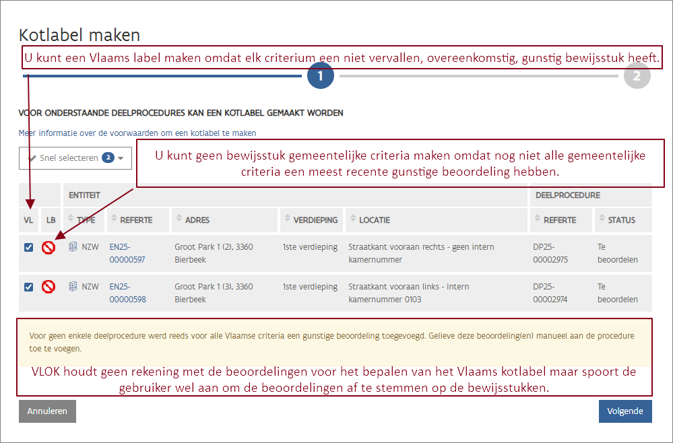Click the prohibited icon in second row

click(49, 287)
